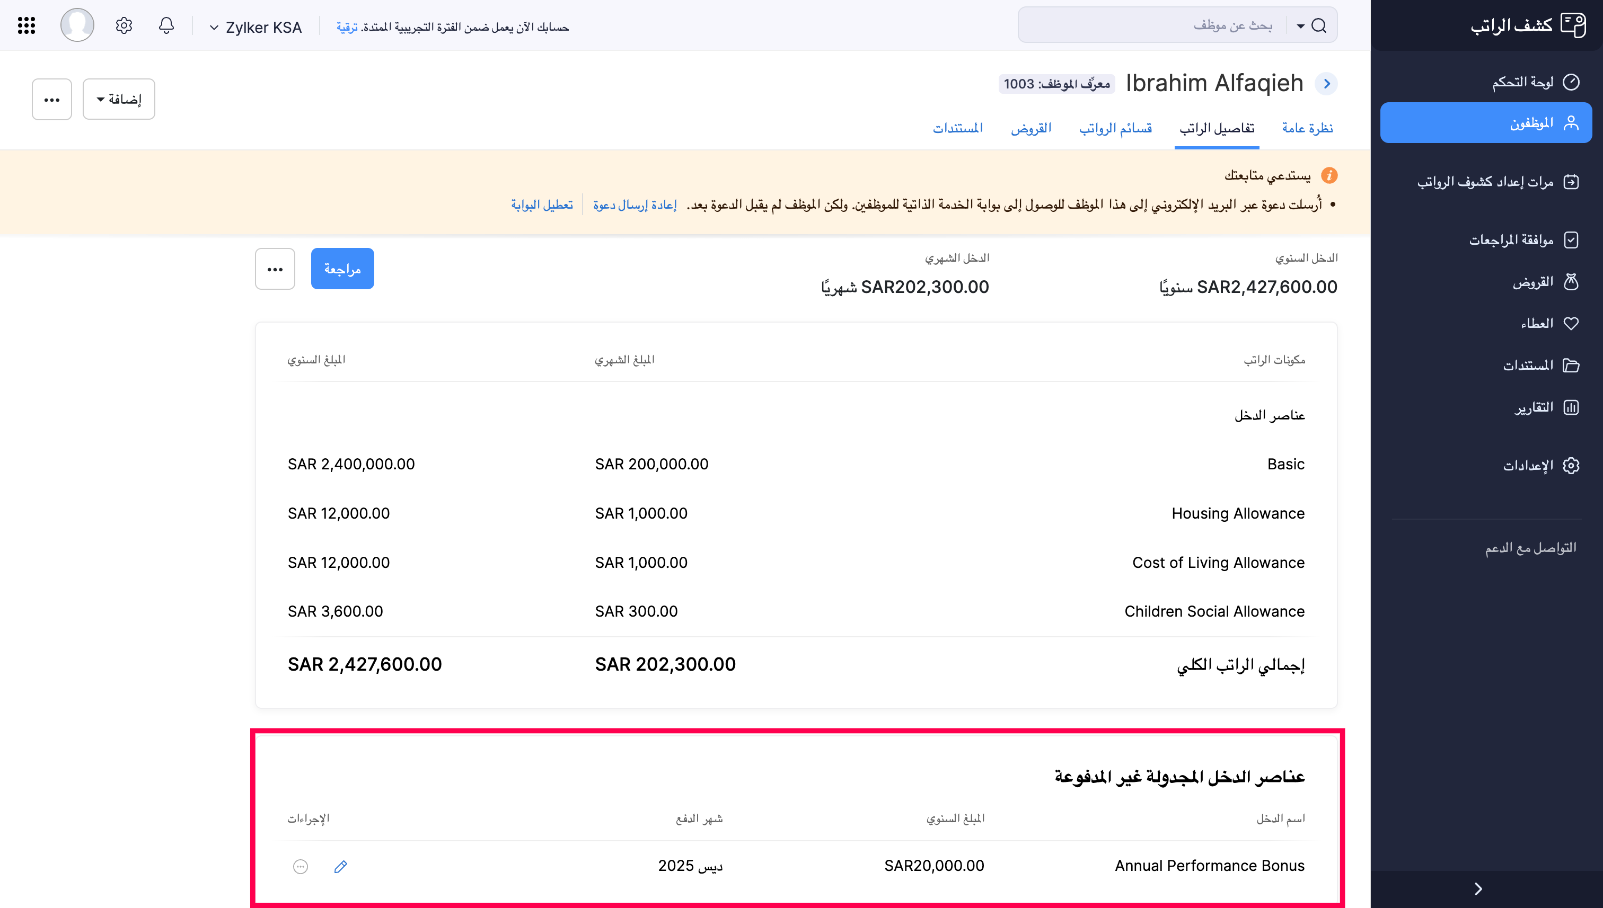The height and width of the screenshot is (908, 1603).
Task: Open موافقة المراجعات in the sidebar
Action: tap(1515, 239)
